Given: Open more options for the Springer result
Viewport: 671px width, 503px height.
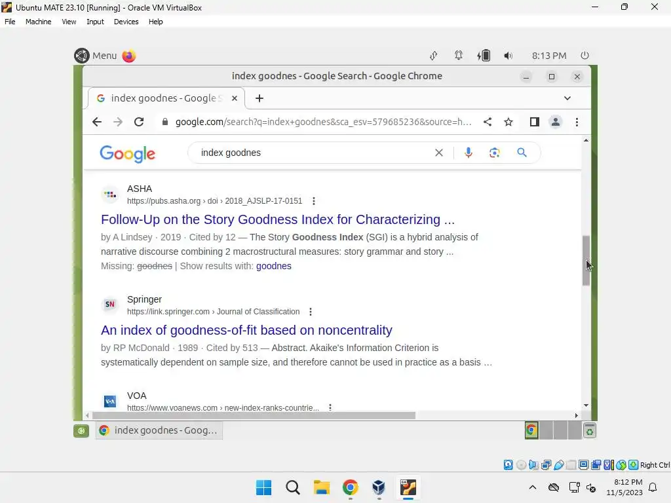Looking at the screenshot, I should click(311, 312).
